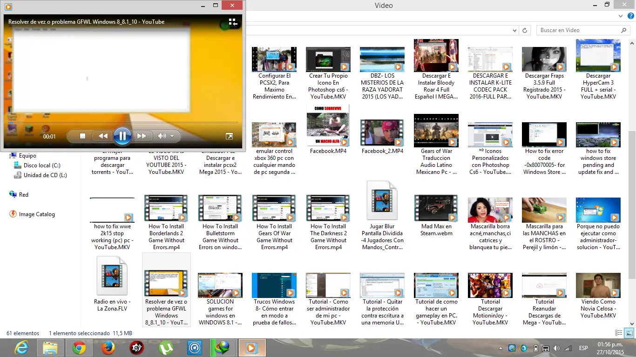
Task: Switch folder view to large thumbnails
Action: 629,333
